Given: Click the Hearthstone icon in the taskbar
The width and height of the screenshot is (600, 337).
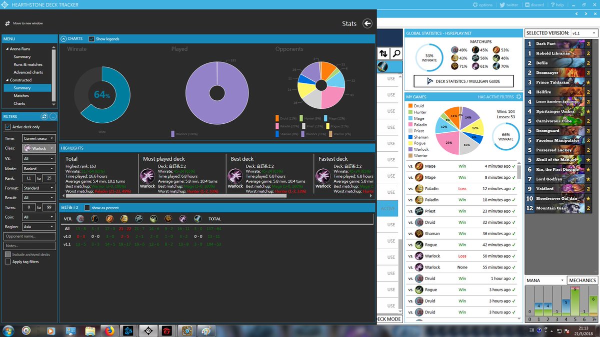Looking at the screenshot, I should [186, 331].
